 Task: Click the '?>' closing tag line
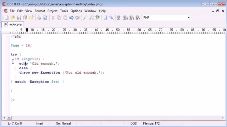[13, 100]
